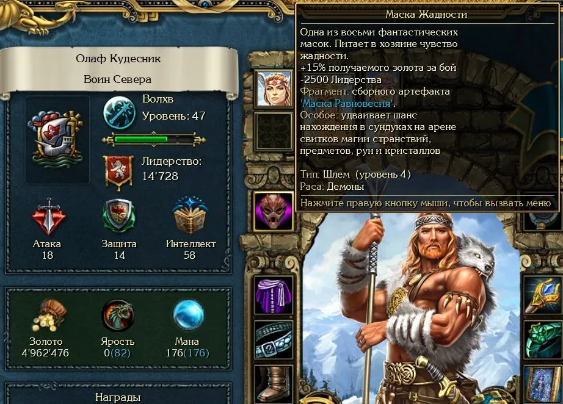Select the Leadership red banner icon
Screen dimensions: 563x404
[118, 172]
